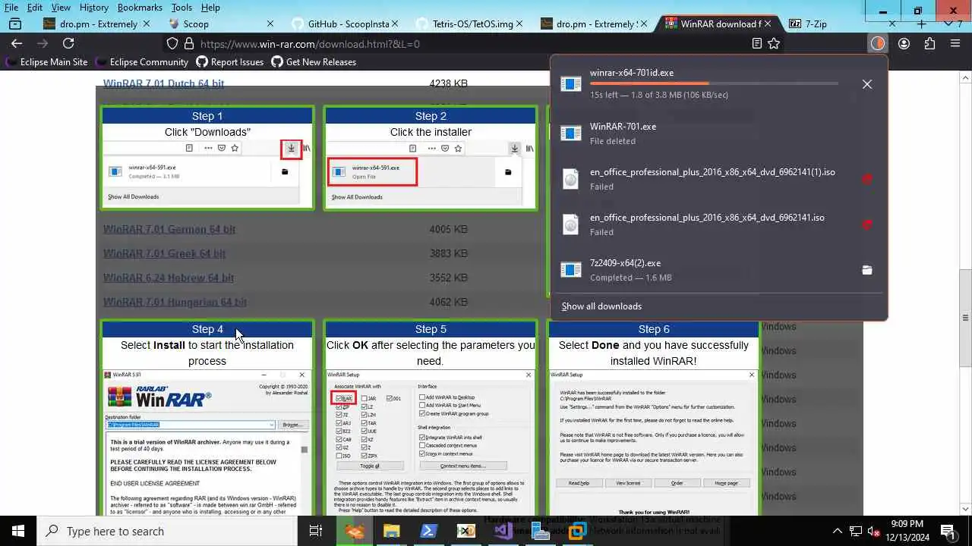
Task: Close the WinRAR download tab
Action: 768,24
